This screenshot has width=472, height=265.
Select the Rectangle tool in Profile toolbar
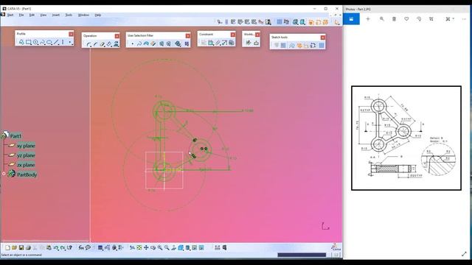tap(28, 43)
